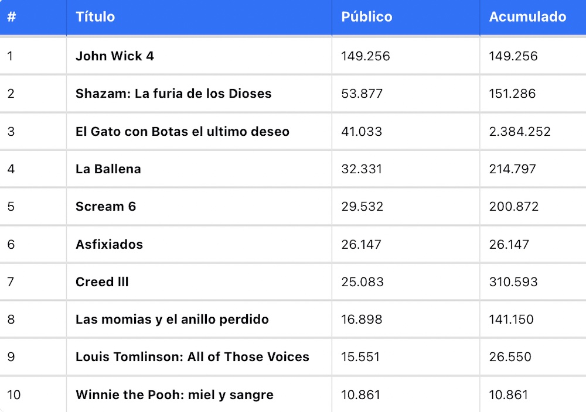Click the accumulated value 2.384.252

pos(520,131)
